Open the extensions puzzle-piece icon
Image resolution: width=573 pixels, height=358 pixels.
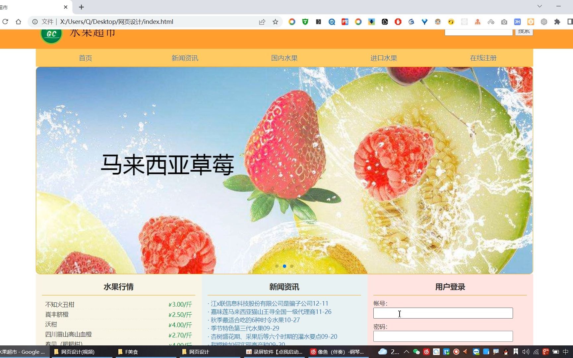557,22
